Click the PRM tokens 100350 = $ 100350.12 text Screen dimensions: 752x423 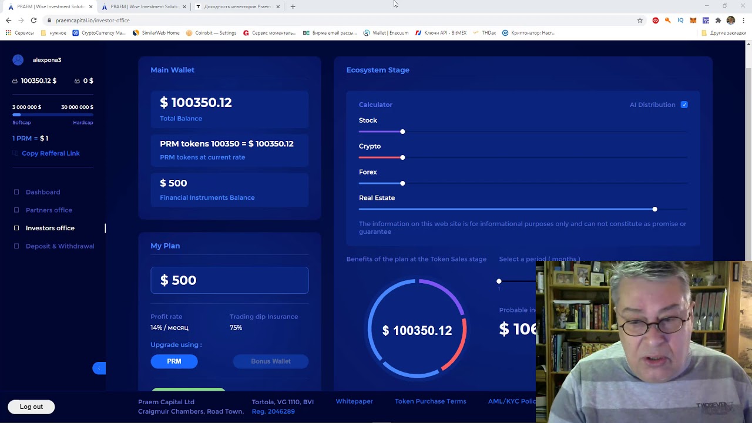pyautogui.click(x=227, y=143)
